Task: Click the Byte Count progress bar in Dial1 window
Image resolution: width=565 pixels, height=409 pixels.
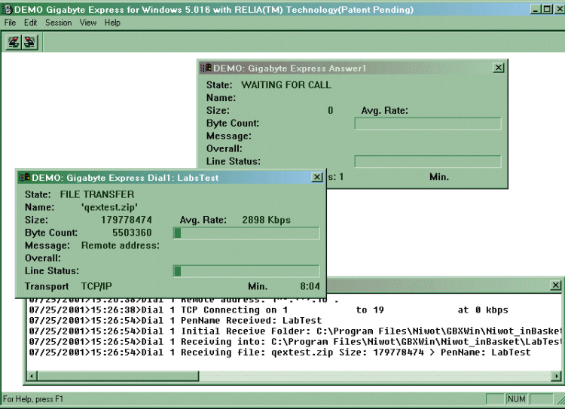Action: 246,233
